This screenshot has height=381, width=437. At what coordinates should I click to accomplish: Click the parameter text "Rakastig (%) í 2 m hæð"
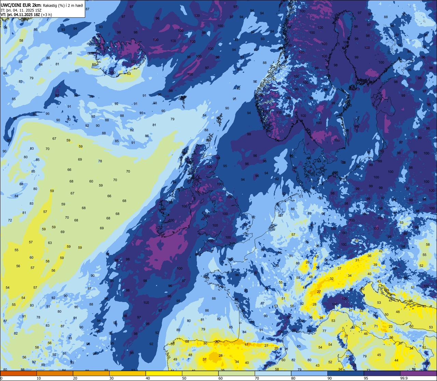pos(63,5)
